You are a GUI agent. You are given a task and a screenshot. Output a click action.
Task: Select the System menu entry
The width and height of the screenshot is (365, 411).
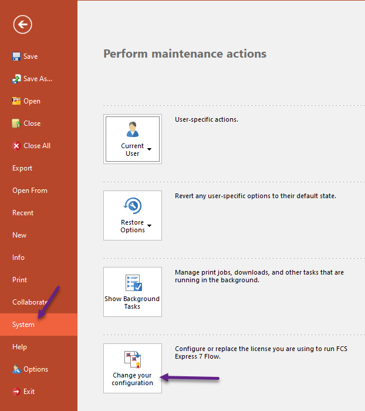click(23, 325)
